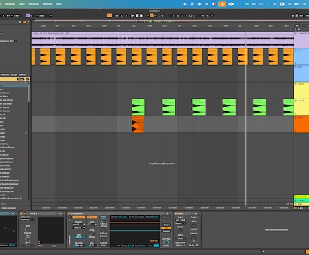Click the Compressor Ratio knob
309x255 pixels.
[103, 221]
